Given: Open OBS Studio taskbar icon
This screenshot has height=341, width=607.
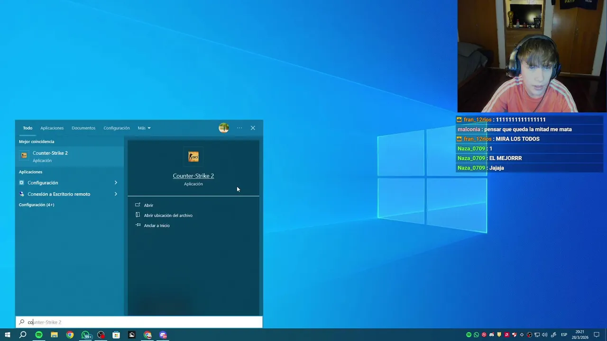Looking at the screenshot, I should pyautogui.click(x=101, y=335).
